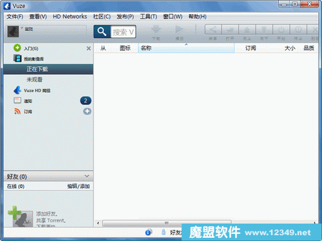Viewport: 322px width, 241px height.
Task: Sort by the 从 column header
Action: click(x=103, y=48)
